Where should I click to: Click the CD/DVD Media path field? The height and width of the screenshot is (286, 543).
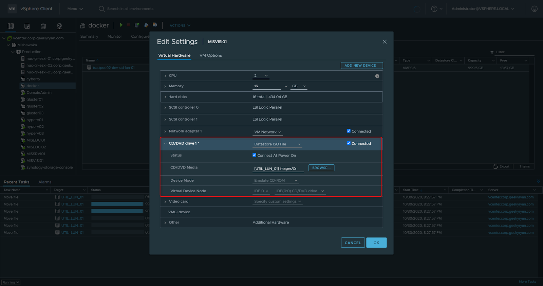[278, 168]
